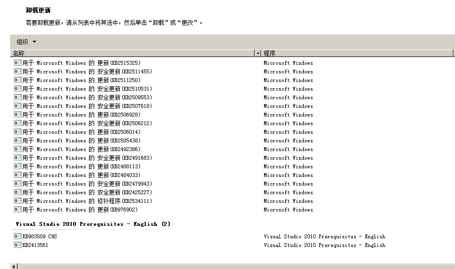Screen dimensions: 455x269
Task: Select the update row text KB2511250
Action: coord(82,80)
